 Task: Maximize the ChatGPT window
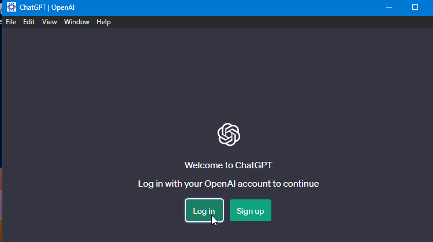point(415,7)
